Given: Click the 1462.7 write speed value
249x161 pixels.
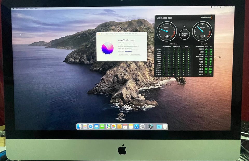Looking at the screenshot, I should [x=167, y=36].
